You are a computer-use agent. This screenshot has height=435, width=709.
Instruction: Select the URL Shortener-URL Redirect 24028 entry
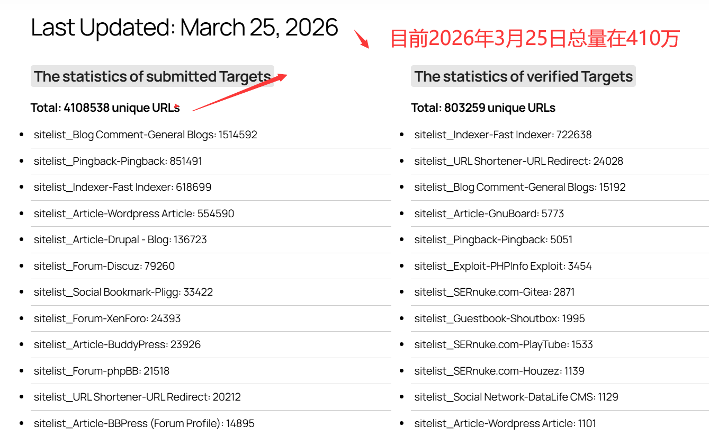tap(518, 161)
